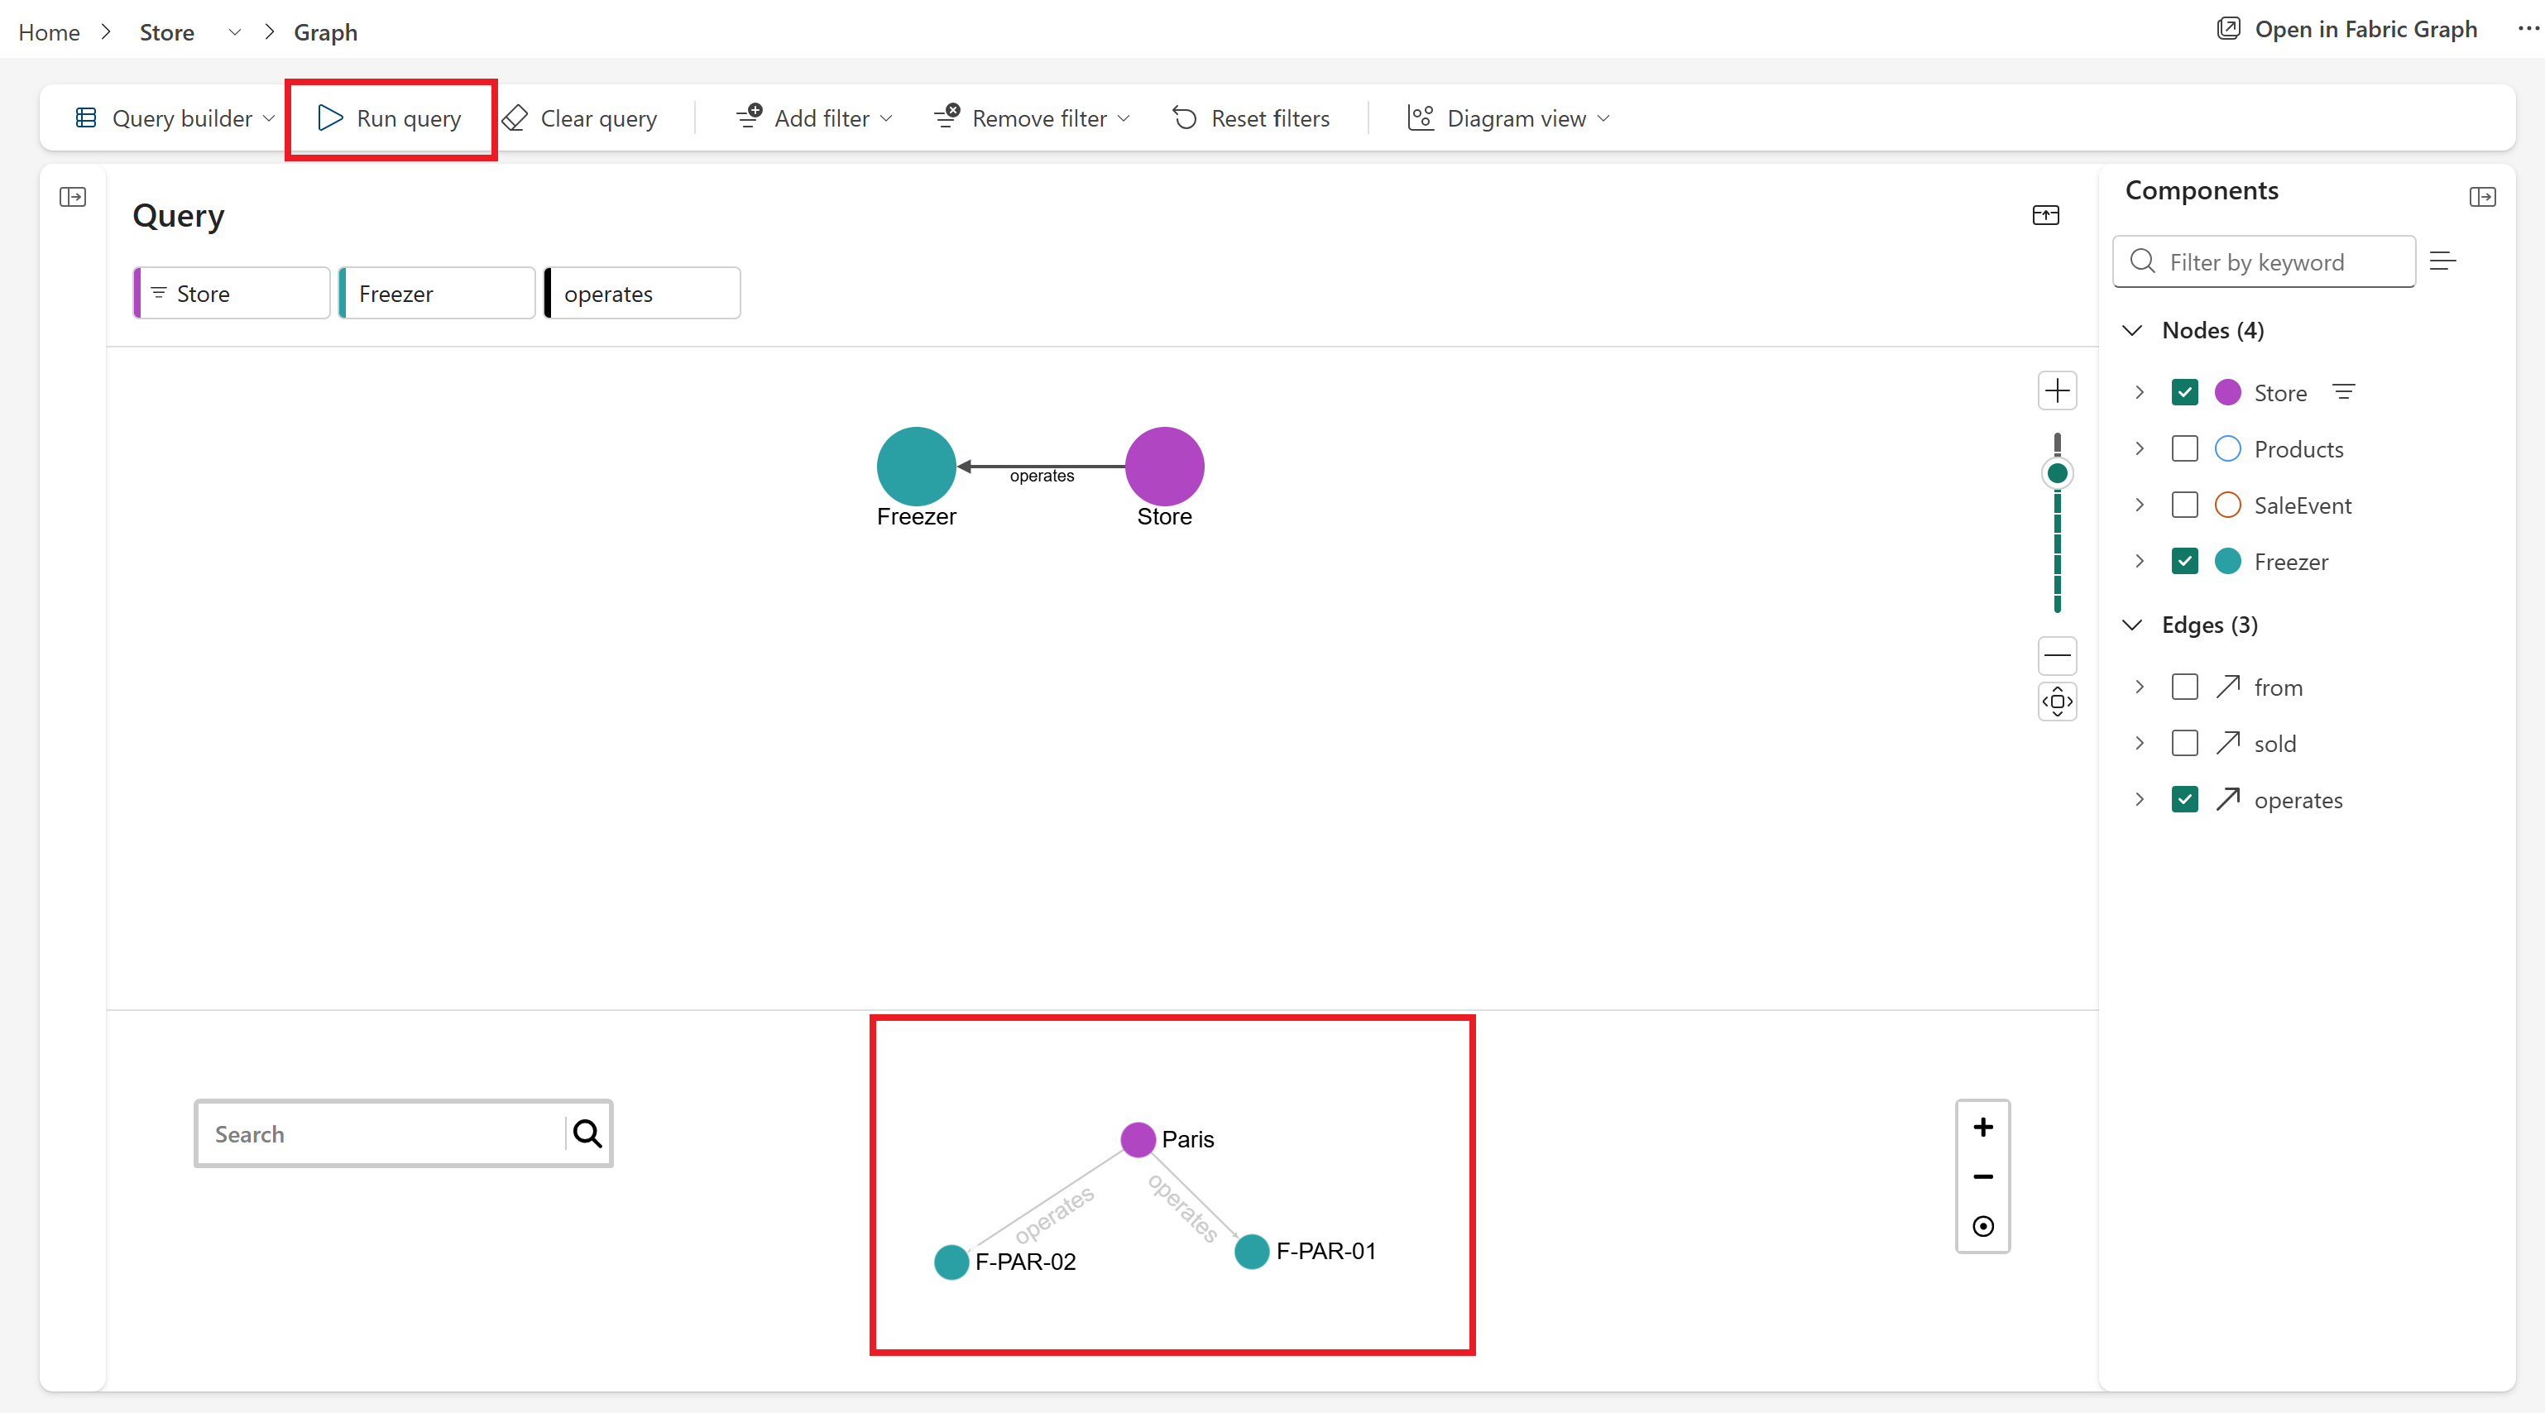Image resolution: width=2545 pixels, height=1413 pixels.
Task: Click the Run query play icon
Action: coord(330,118)
